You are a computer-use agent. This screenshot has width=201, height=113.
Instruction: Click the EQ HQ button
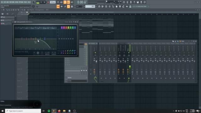(x=38, y=53)
